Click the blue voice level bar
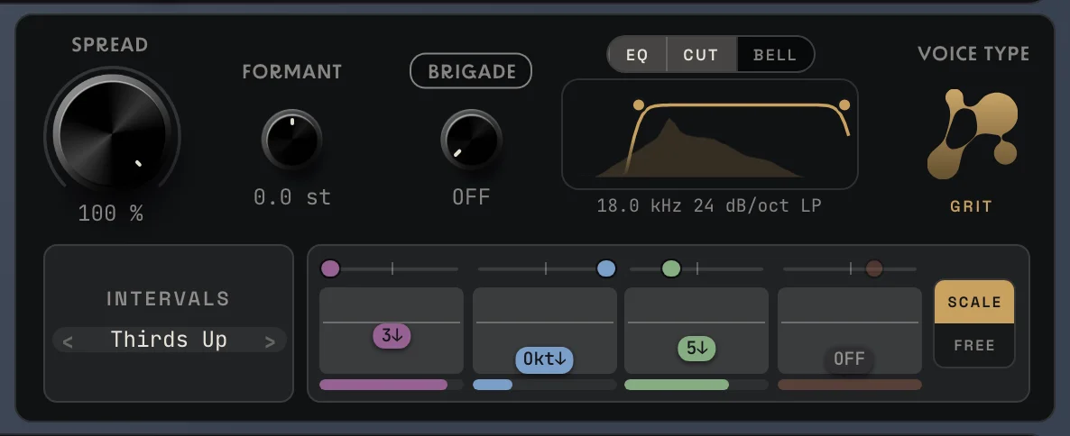Image resolution: width=1070 pixels, height=436 pixels. [544, 385]
